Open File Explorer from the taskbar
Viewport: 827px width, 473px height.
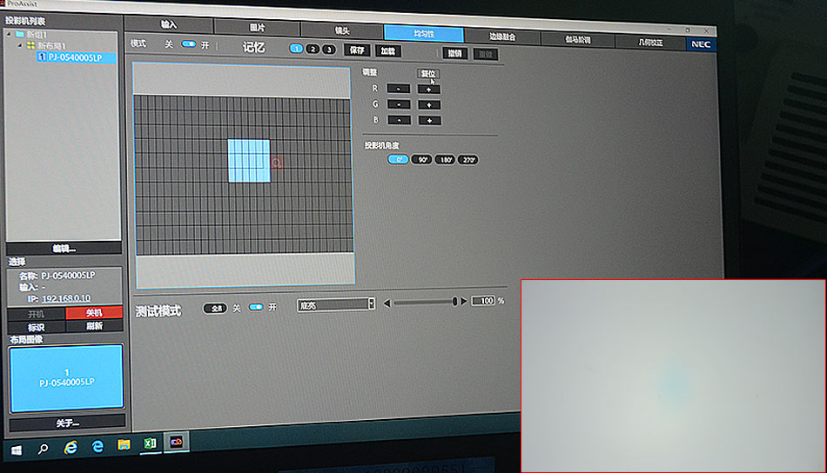pyautogui.click(x=124, y=445)
